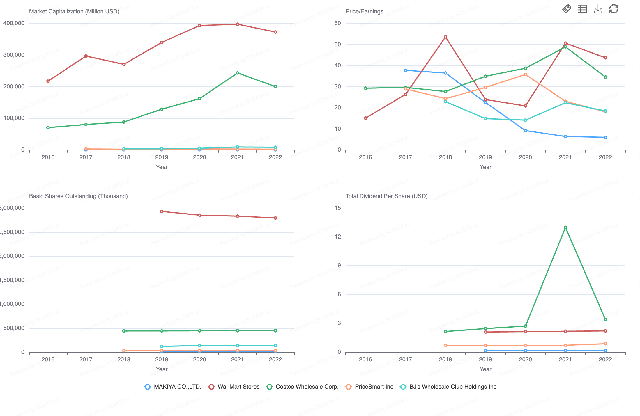The height and width of the screenshot is (416, 640).
Task: Toggle Costco Wholesale Corp. legend label
Action: (307, 387)
